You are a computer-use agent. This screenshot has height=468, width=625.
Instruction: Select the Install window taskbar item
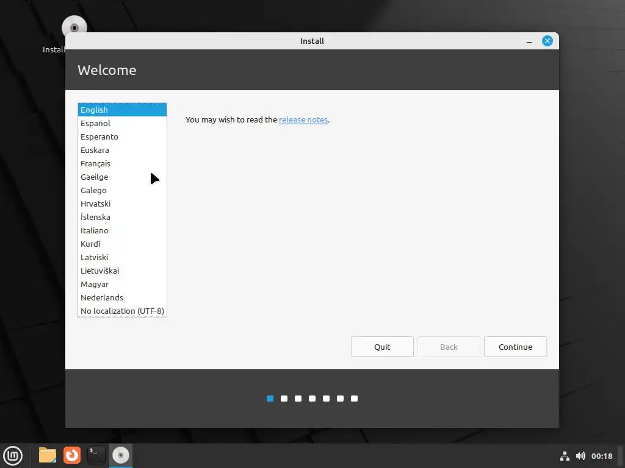point(121,455)
